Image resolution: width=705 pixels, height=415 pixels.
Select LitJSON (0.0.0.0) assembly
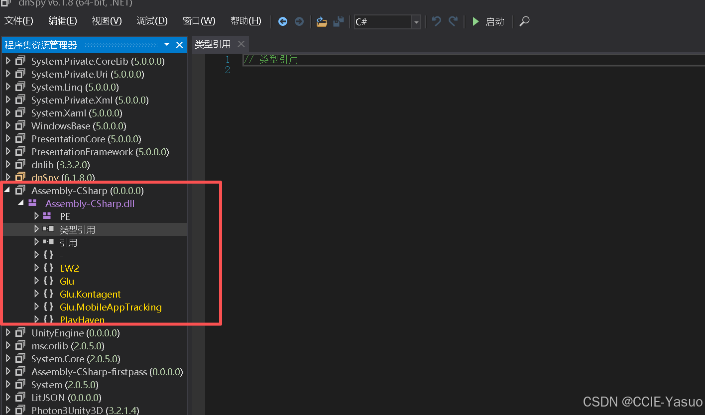pyautogui.click(x=66, y=398)
